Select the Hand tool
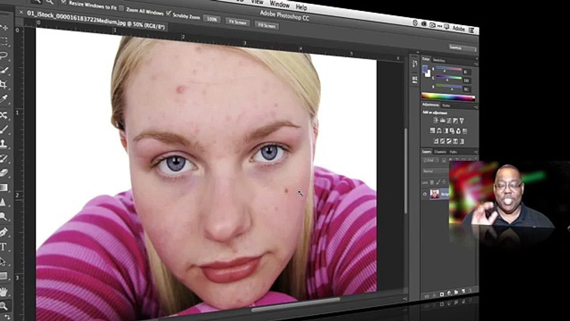The height and width of the screenshot is (321, 570). 4,291
